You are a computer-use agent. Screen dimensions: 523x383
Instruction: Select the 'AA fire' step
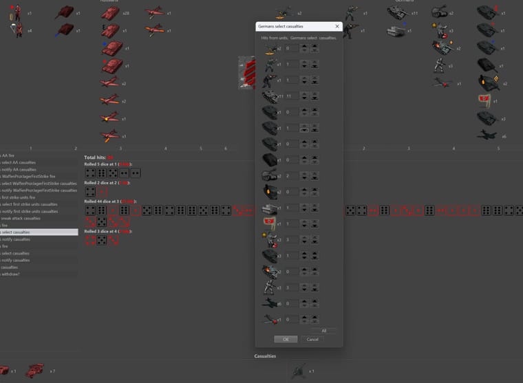tap(8, 155)
